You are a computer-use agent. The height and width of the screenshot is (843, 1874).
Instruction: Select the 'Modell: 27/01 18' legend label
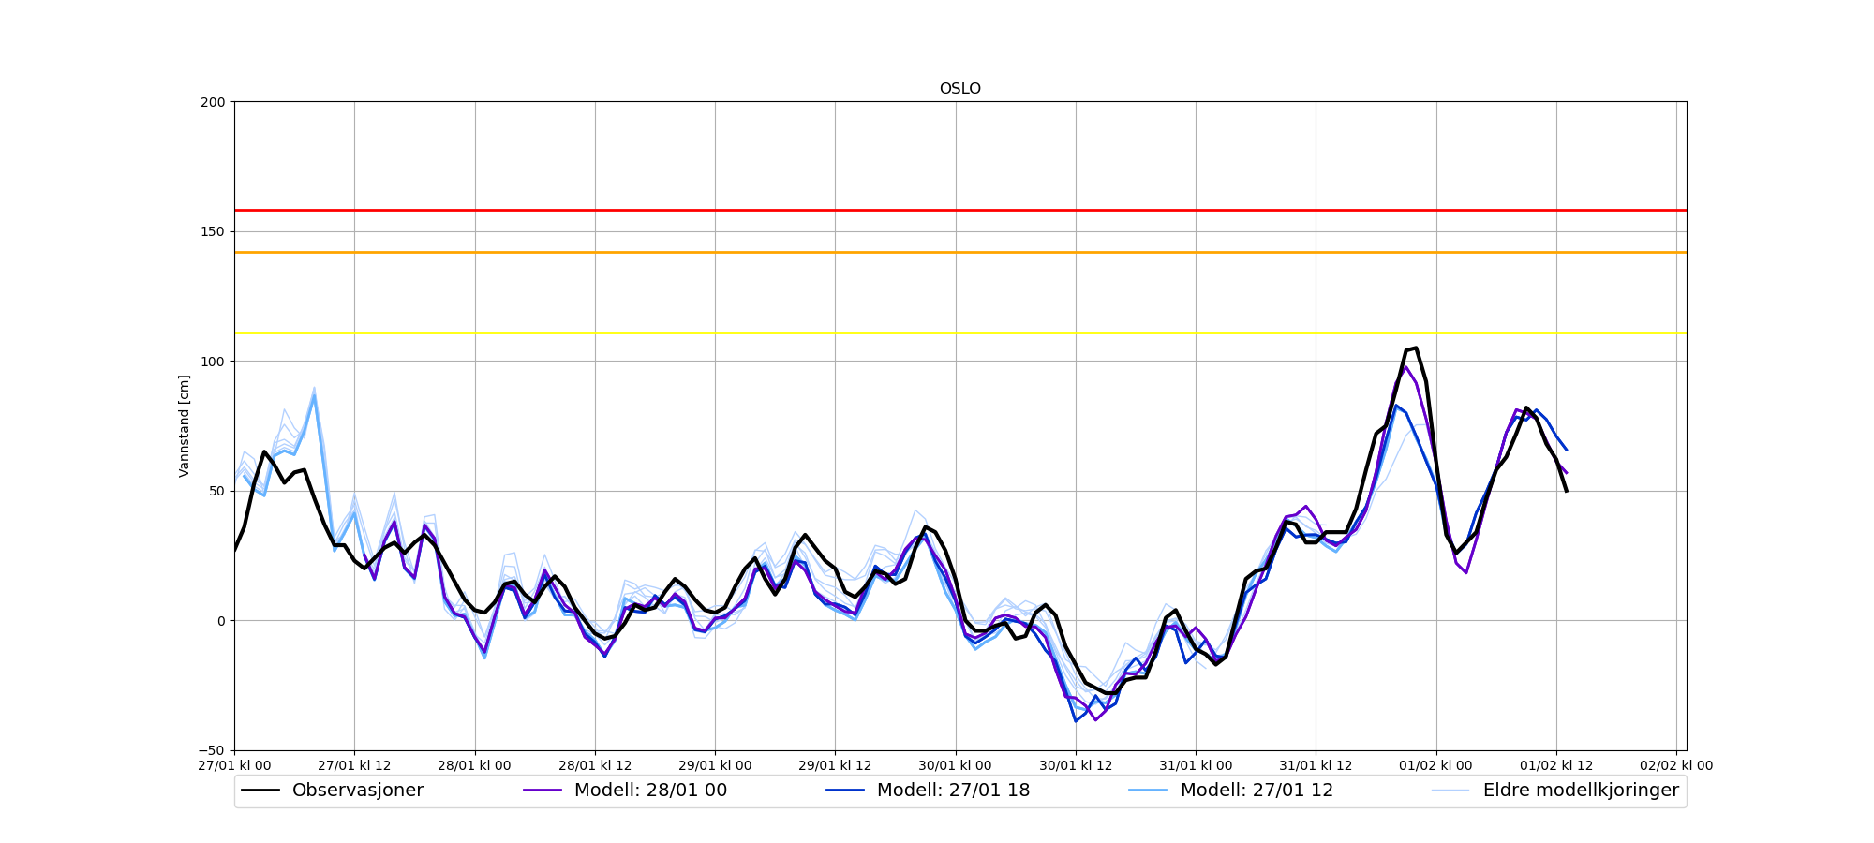click(953, 791)
